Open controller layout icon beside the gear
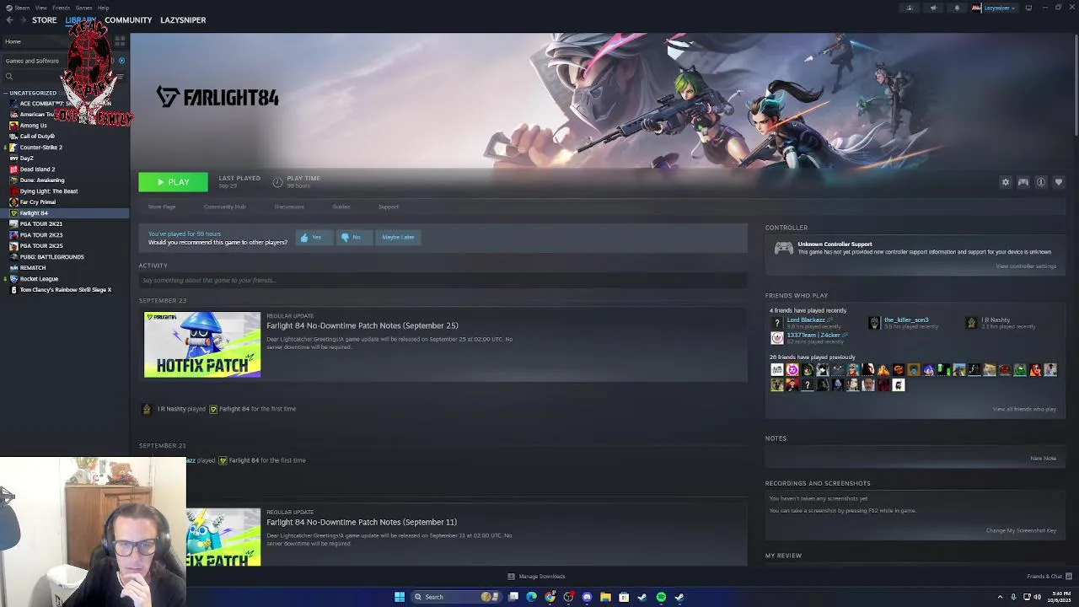The height and width of the screenshot is (607, 1079). [1023, 182]
